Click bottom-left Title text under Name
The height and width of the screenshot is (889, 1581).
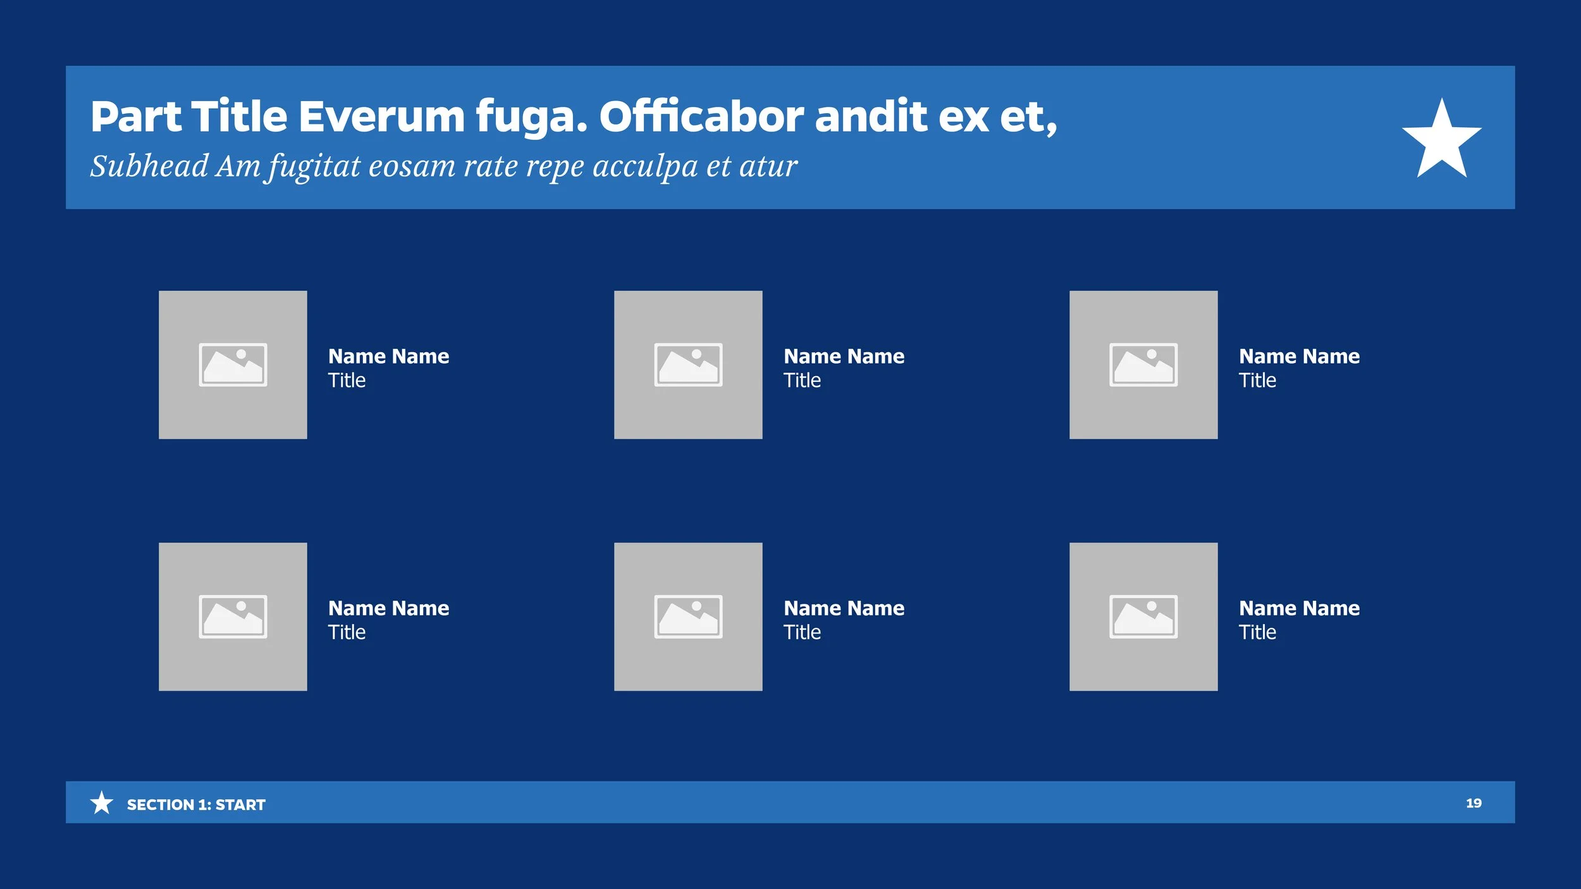pos(347,632)
